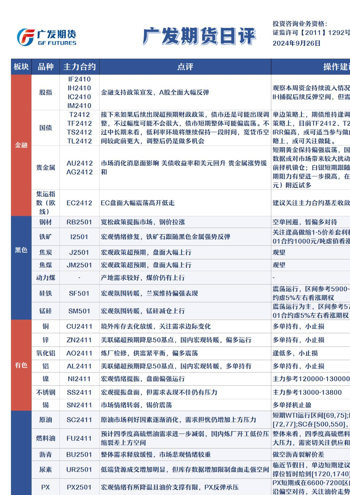
Task: Click contract code JM2501
Action: point(79,265)
